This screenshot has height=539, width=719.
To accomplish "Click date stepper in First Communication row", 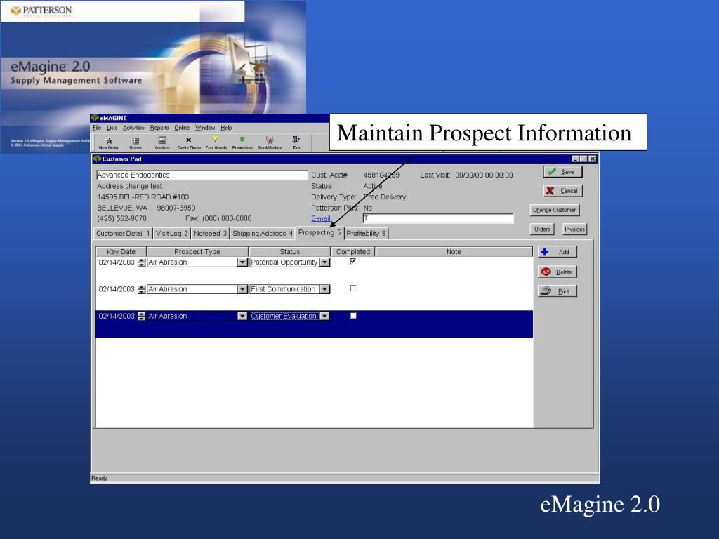I will tap(142, 289).
